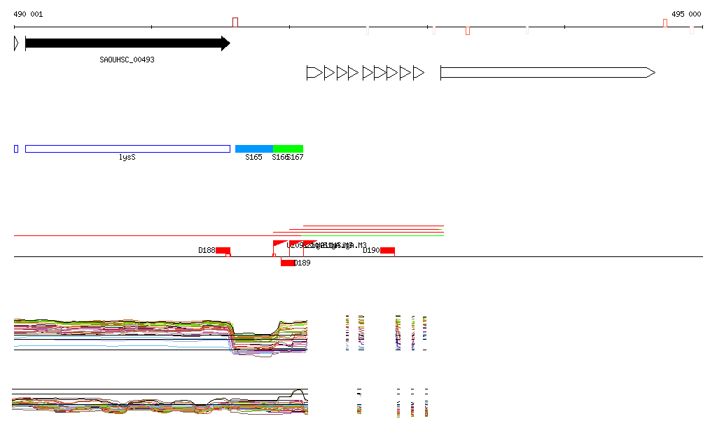Click the end coordinate 495 000
The height and width of the screenshot is (428, 717).
[686, 14]
